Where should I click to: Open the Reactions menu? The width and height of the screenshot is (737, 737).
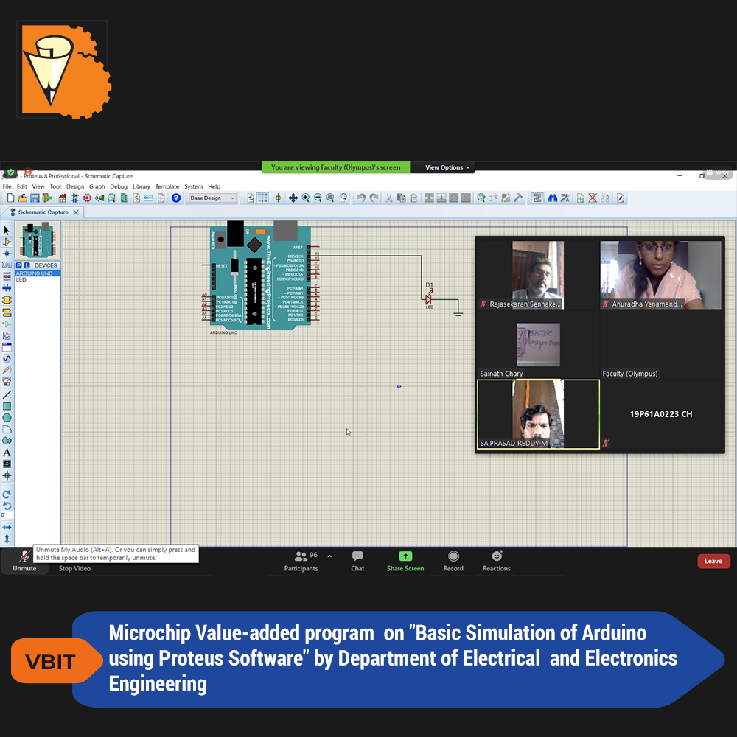(496, 561)
